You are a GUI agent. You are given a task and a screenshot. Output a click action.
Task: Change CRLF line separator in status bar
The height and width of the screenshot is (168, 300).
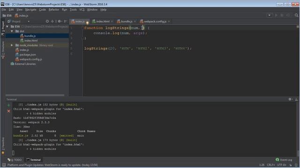[271, 165]
